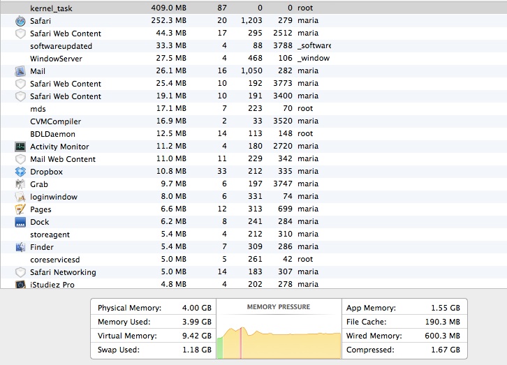Click the Memory Pressure graph

[279, 343]
